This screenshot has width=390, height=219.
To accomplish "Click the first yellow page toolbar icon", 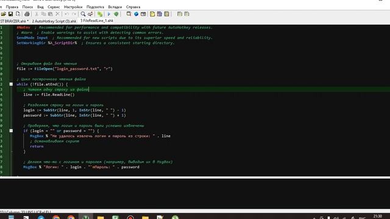I will pyautogui.click(x=152, y=14).
